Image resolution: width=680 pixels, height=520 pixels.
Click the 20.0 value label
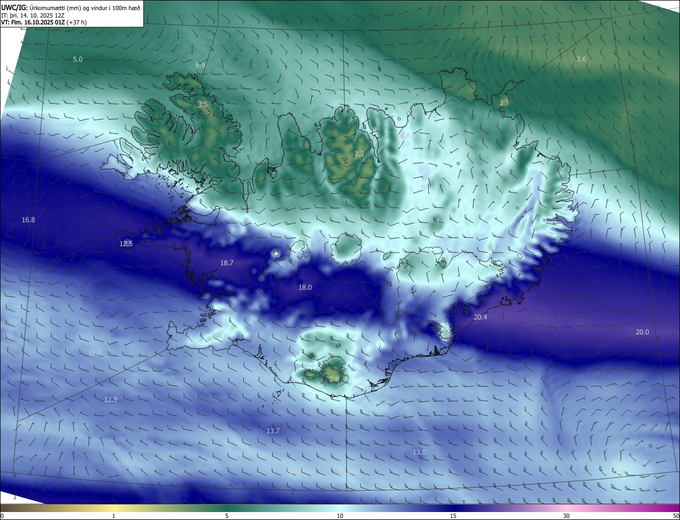coord(642,332)
